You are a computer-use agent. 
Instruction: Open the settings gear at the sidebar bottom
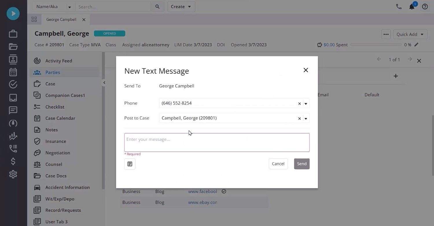coord(13,174)
